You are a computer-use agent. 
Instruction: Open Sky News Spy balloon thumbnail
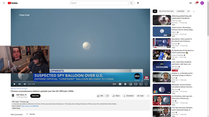click(162, 43)
